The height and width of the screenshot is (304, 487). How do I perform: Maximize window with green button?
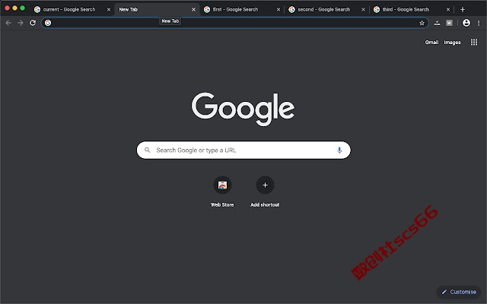22,8
